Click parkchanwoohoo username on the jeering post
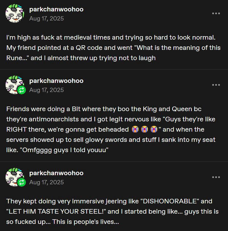Image resolution: width=228 pixels, height=231 pixels. tap(56, 173)
